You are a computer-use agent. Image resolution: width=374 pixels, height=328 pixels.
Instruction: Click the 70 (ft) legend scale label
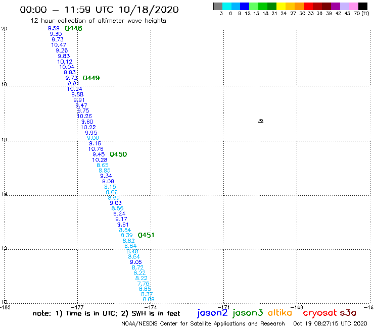click(x=361, y=14)
